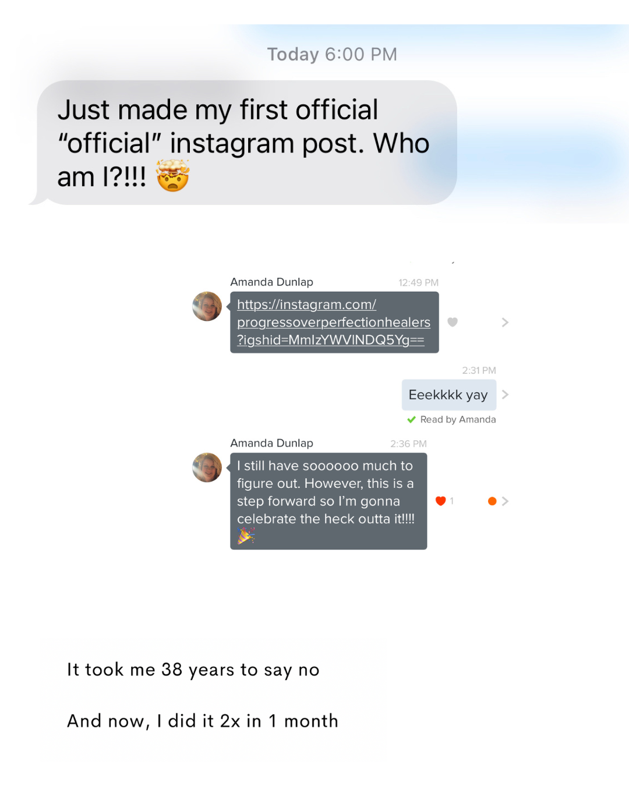Click Amanda's avatar beside the Instagram link
Screen dimensions: 629x786
[207, 306]
